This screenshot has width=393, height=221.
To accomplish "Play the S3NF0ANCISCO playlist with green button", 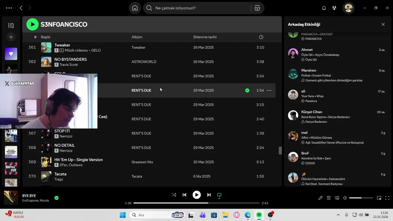I will click(x=33, y=25).
